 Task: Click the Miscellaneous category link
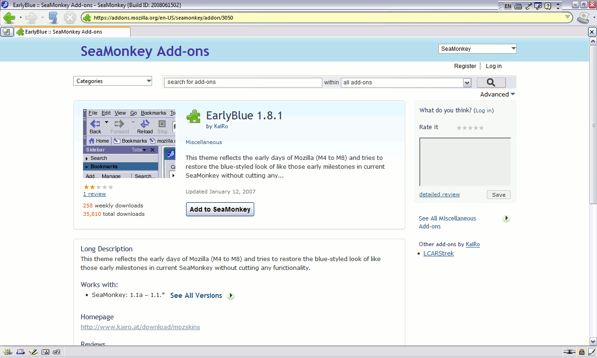[x=204, y=142]
